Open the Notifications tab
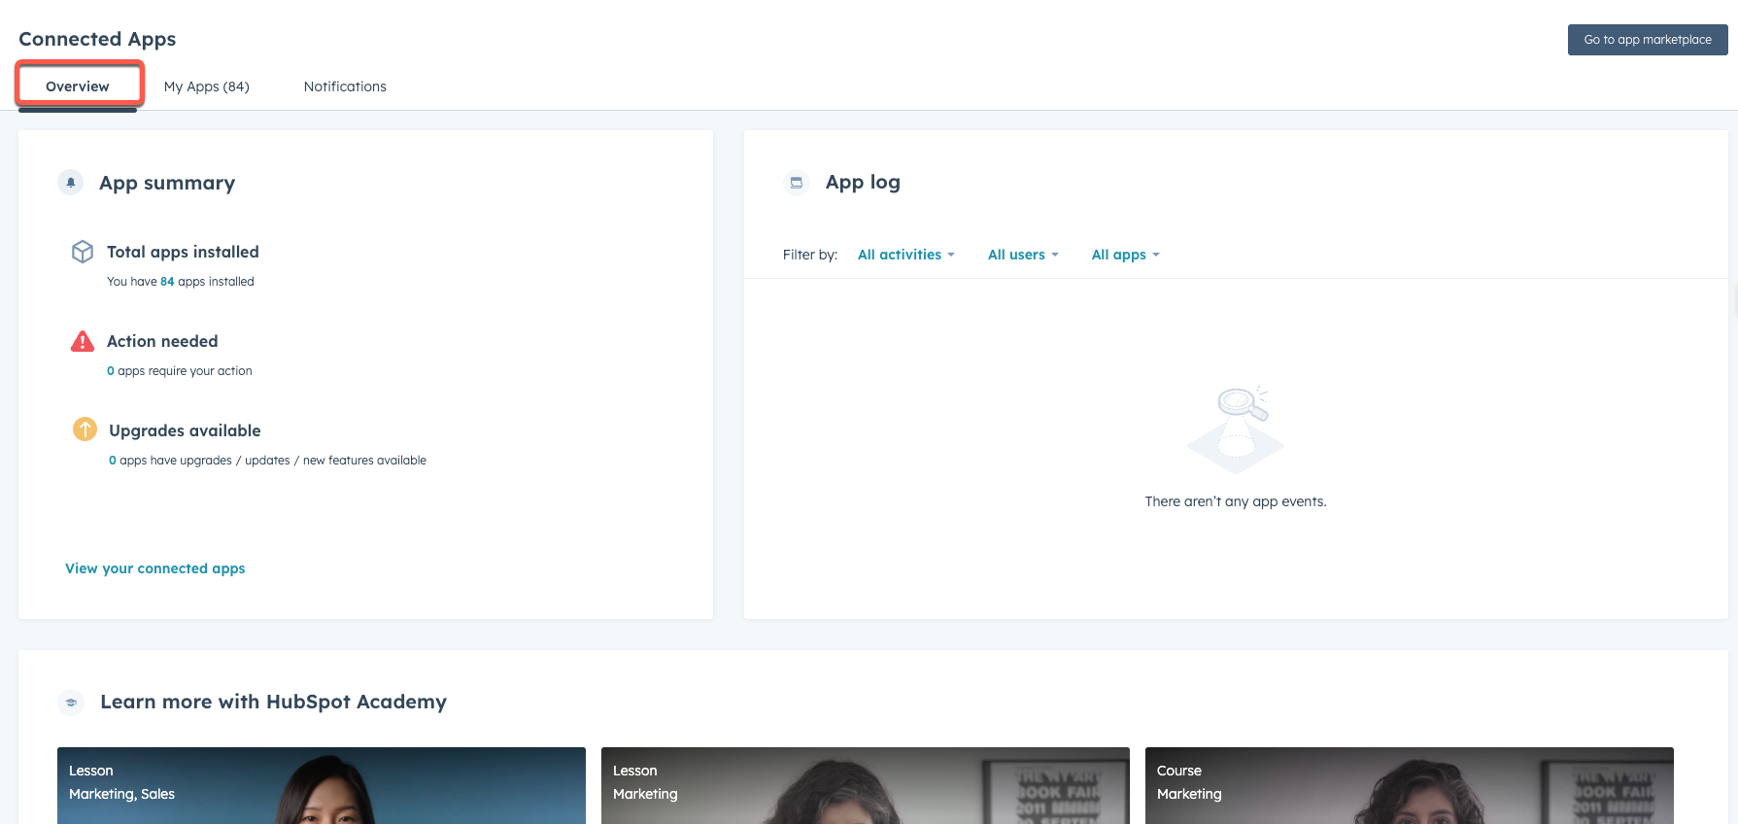Screen dimensions: 1738x824 pos(345,86)
